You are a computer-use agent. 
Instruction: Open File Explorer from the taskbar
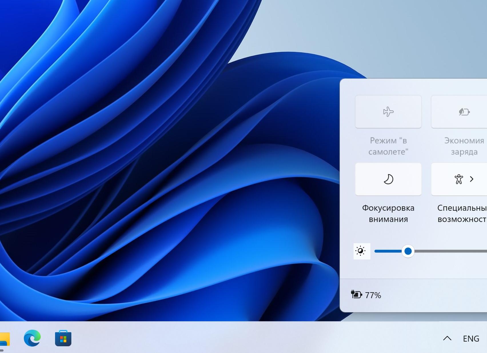[x=5, y=339]
